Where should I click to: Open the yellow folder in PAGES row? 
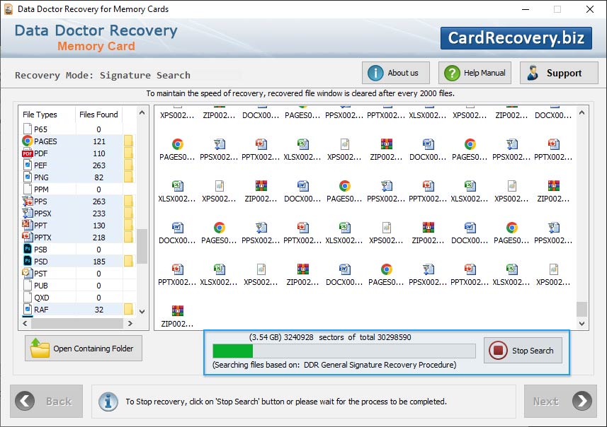[128, 141]
